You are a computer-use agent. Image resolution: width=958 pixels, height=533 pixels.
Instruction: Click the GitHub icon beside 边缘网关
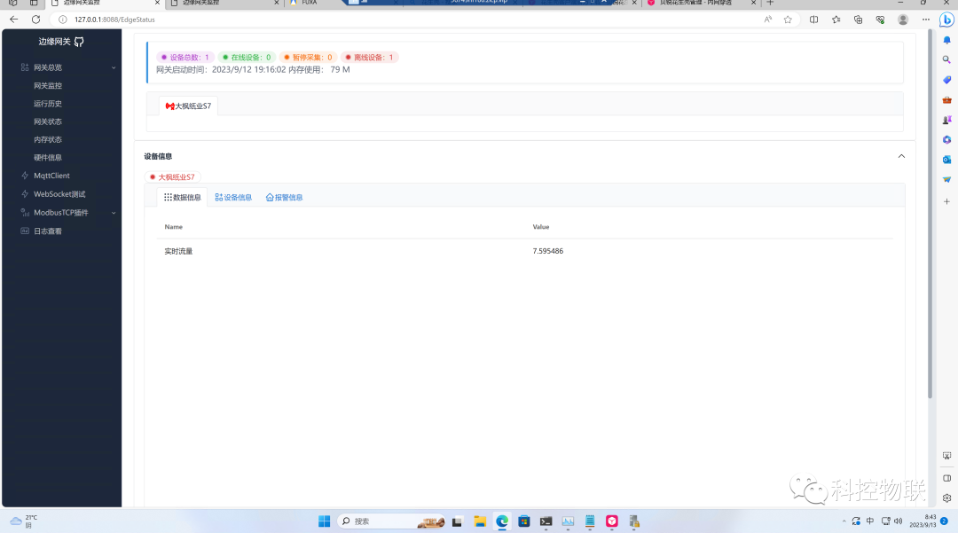(79, 42)
